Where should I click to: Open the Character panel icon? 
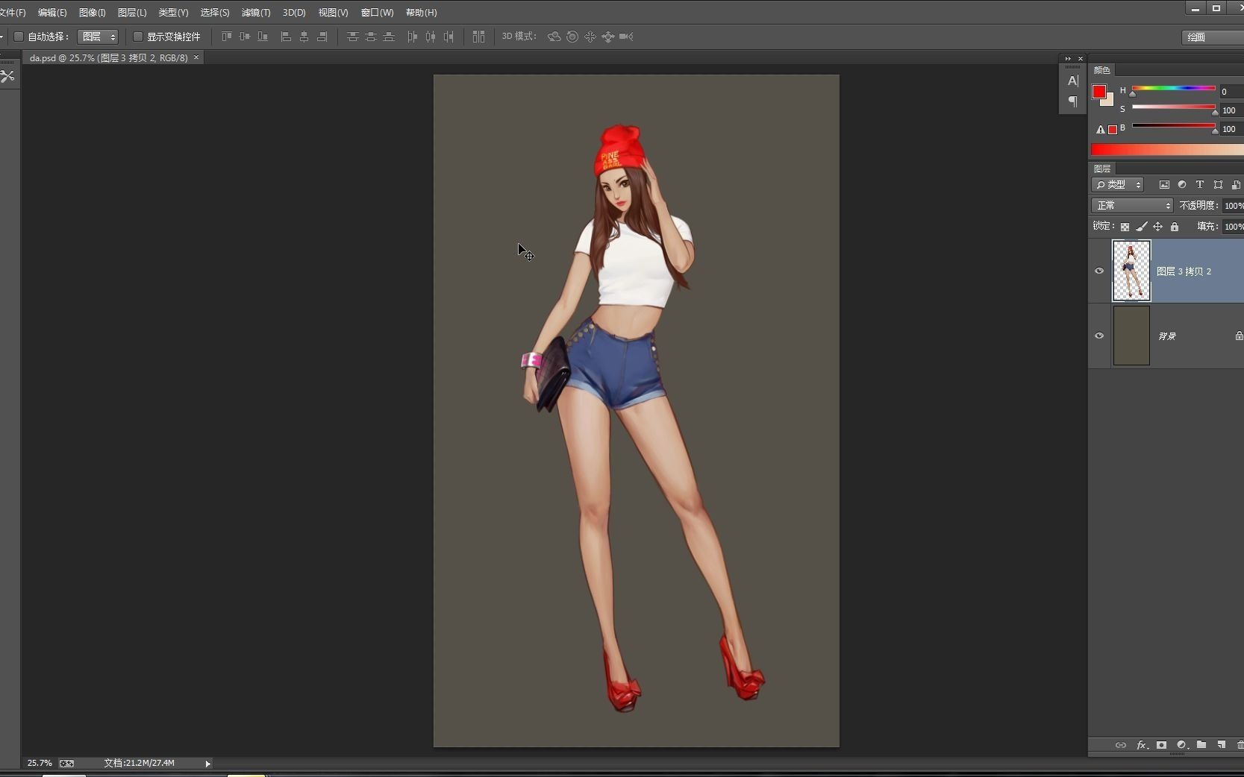click(1072, 81)
